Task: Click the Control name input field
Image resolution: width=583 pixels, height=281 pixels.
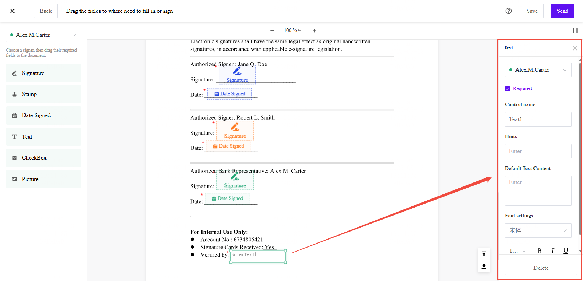Action: [x=538, y=119]
